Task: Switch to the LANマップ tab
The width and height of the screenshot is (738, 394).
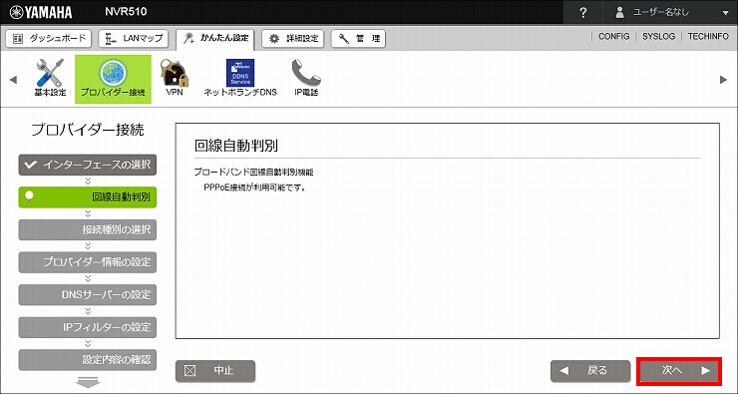Action: pyautogui.click(x=134, y=39)
